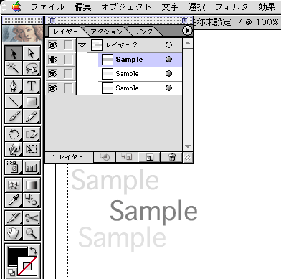Hide レイヤー 2 with its eye icon
Screen dimensions: 281x279
coord(52,45)
